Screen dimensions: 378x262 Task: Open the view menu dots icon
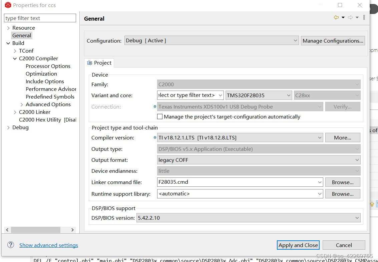pyautogui.click(x=364, y=17)
